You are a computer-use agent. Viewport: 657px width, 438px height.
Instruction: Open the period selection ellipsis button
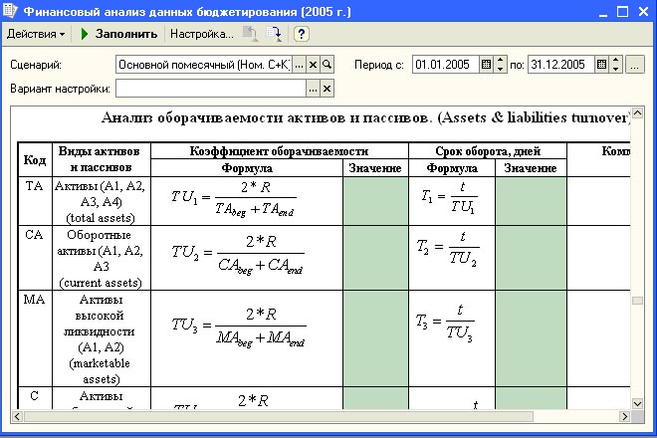point(635,65)
